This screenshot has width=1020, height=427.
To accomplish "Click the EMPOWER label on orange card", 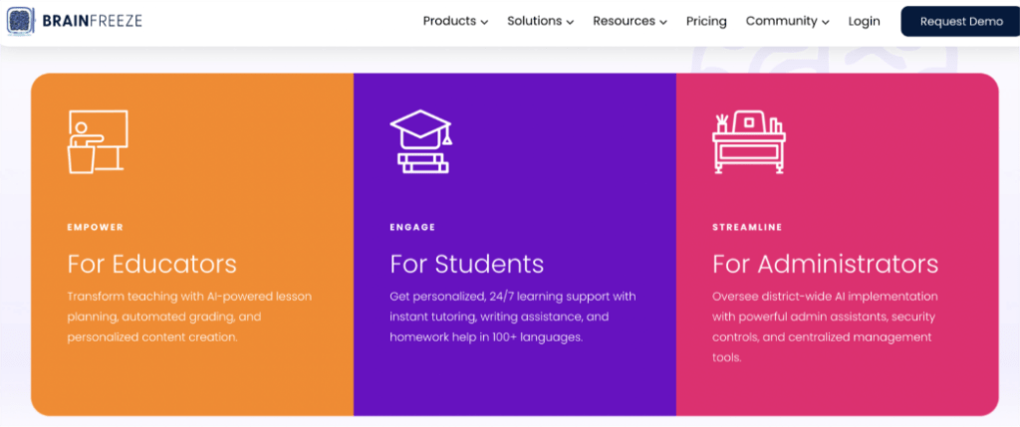I will click(96, 227).
